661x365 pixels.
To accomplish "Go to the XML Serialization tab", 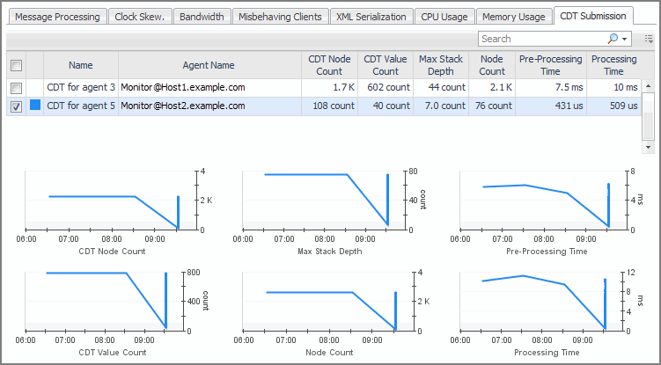I will click(x=371, y=17).
